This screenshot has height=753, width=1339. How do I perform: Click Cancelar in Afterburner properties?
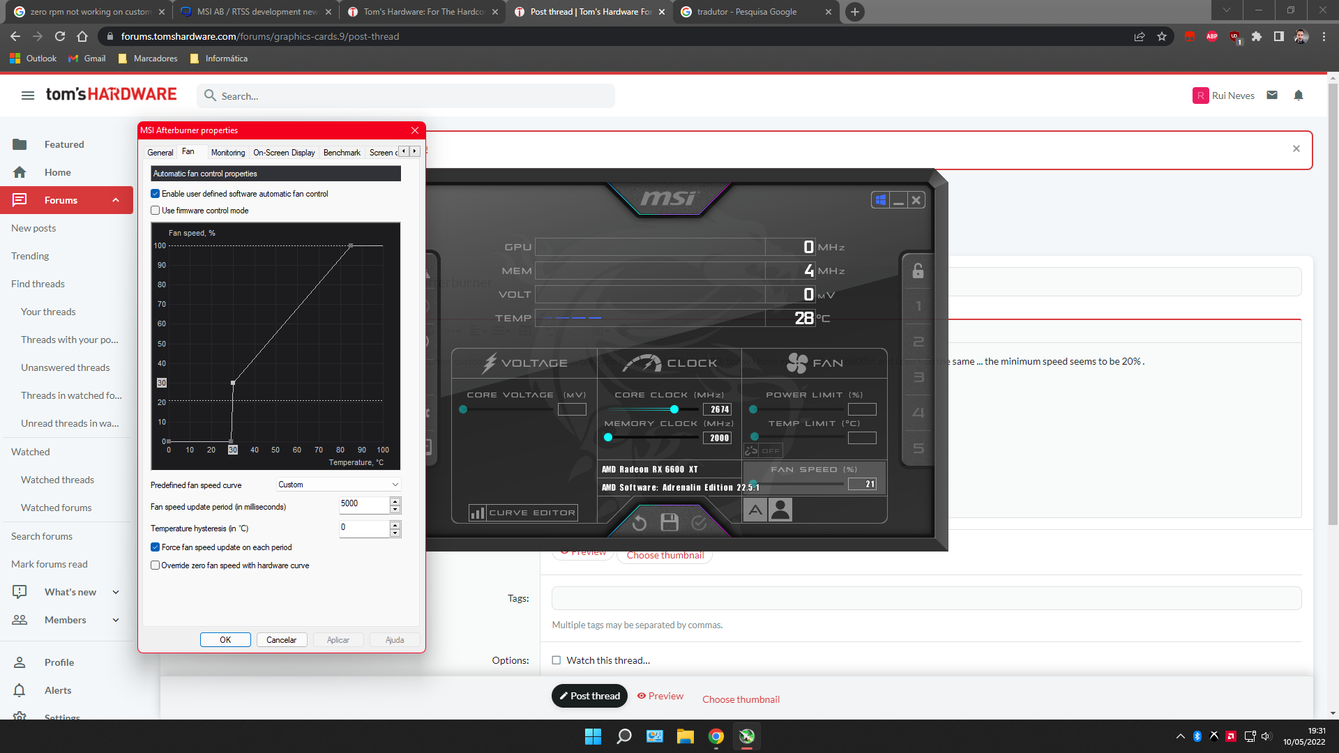(282, 639)
